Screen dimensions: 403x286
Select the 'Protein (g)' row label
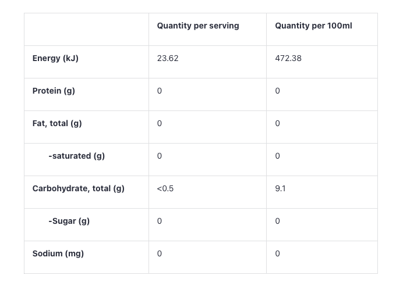(54, 91)
